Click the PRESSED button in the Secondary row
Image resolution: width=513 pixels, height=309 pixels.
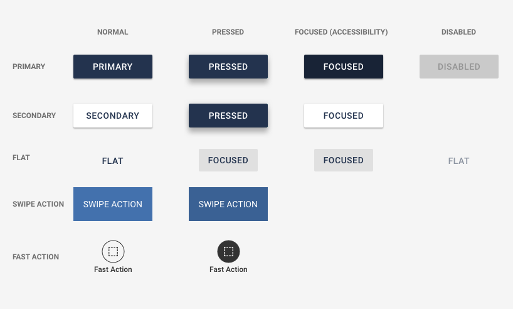228,116
